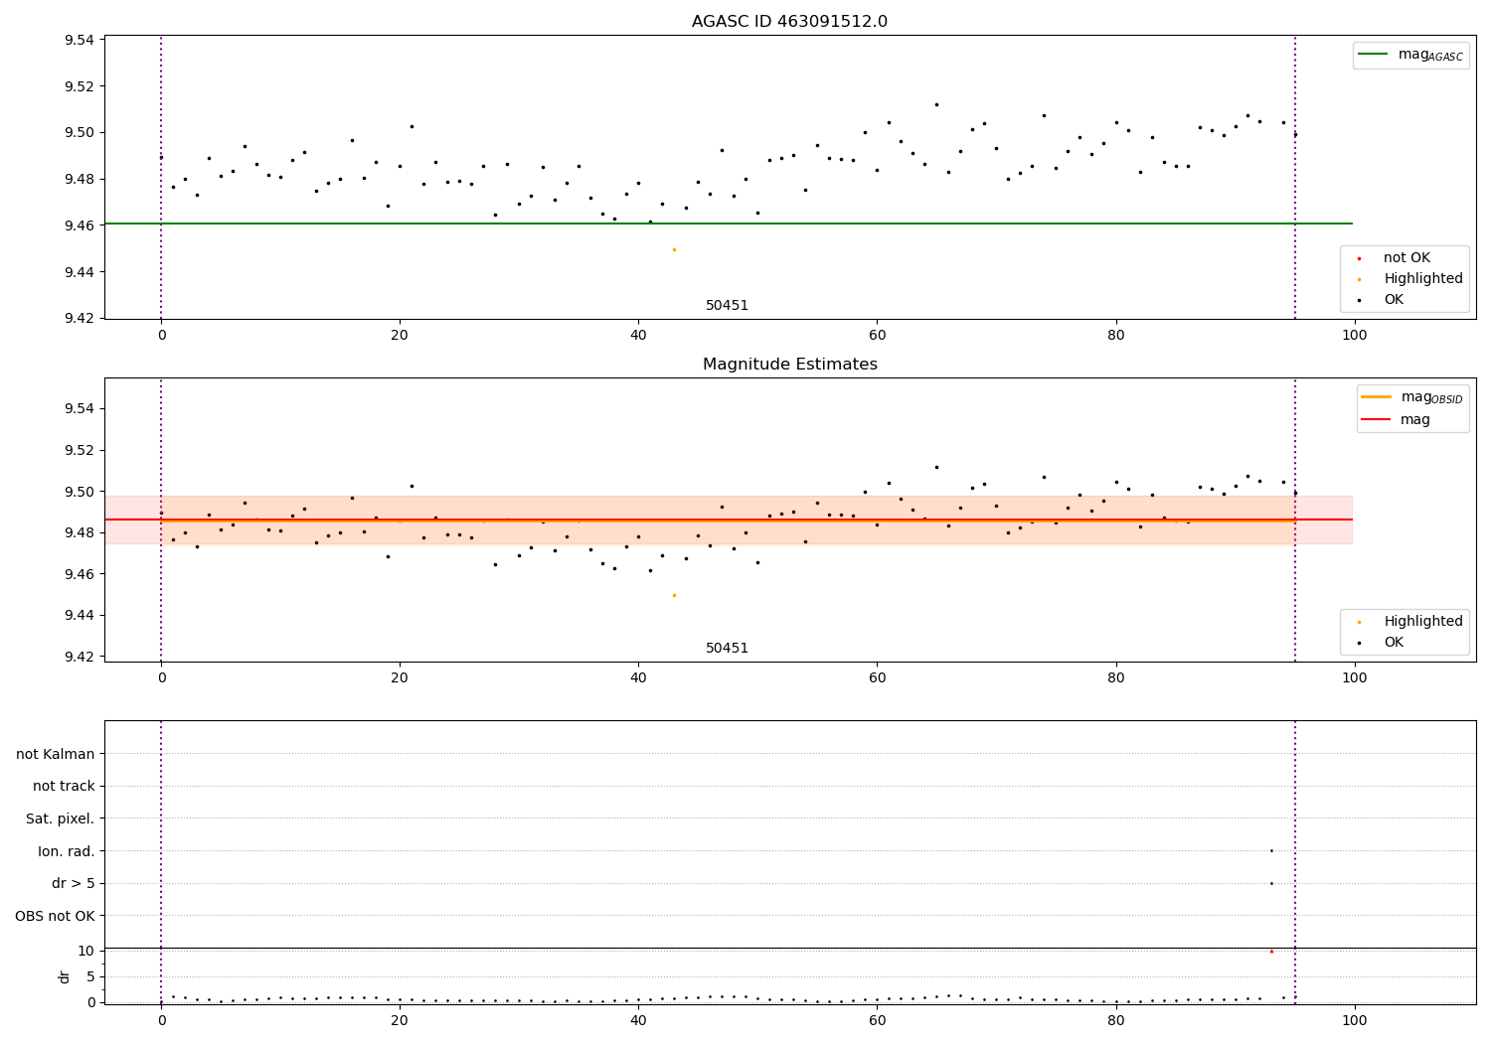Click the data point on the dr > 5 row
Image resolution: width=1491 pixels, height=1043 pixels.
1271,883
